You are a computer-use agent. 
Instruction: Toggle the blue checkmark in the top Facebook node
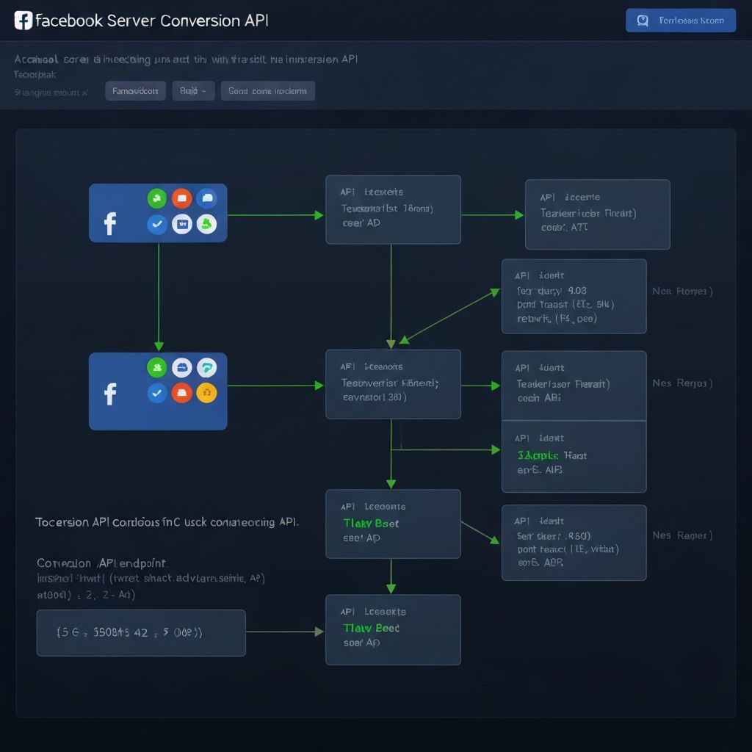pos(157,224)
